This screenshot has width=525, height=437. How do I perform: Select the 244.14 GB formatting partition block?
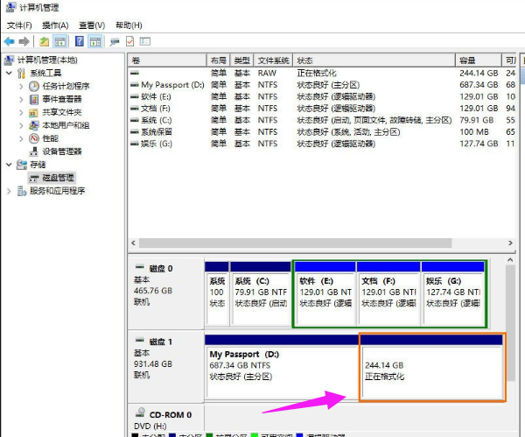point(431,370)
